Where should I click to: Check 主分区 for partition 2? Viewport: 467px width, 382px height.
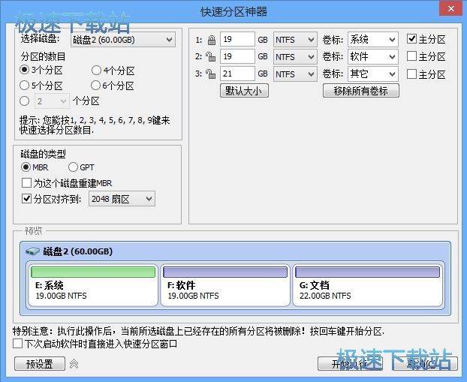point(411,56)
